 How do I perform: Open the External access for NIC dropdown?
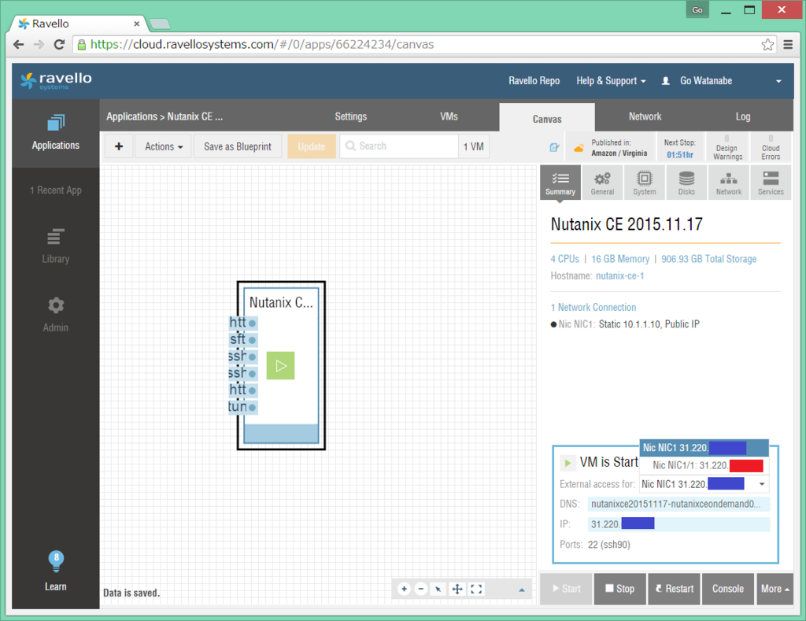(704, 484)
